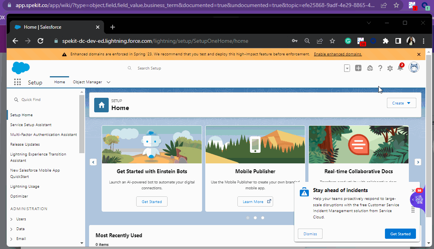
Task: Expand the Data section
Action: click(x=11, y=229)
